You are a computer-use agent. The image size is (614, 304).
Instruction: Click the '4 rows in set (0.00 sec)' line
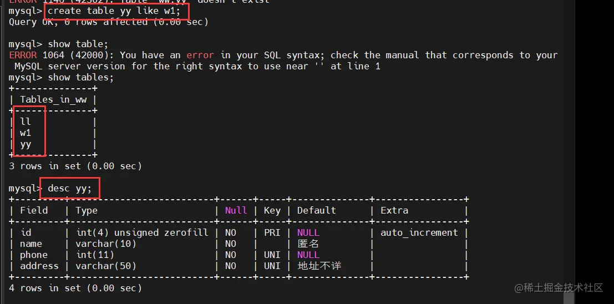click(x=75, y=288)
